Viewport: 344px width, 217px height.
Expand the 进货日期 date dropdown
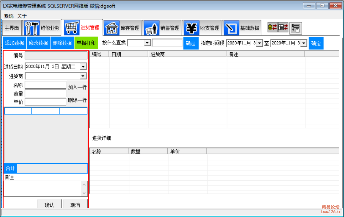(83, 66)
